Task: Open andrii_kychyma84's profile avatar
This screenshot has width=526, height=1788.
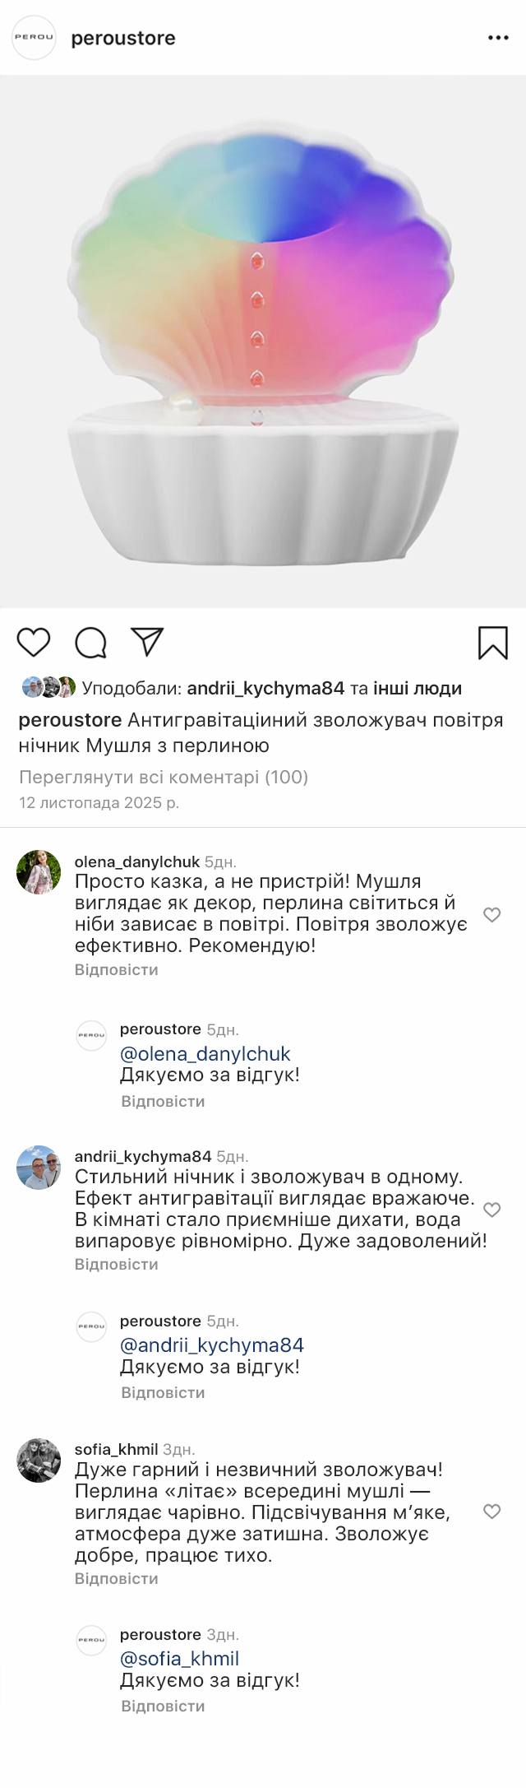Action: click(39, 1167)
